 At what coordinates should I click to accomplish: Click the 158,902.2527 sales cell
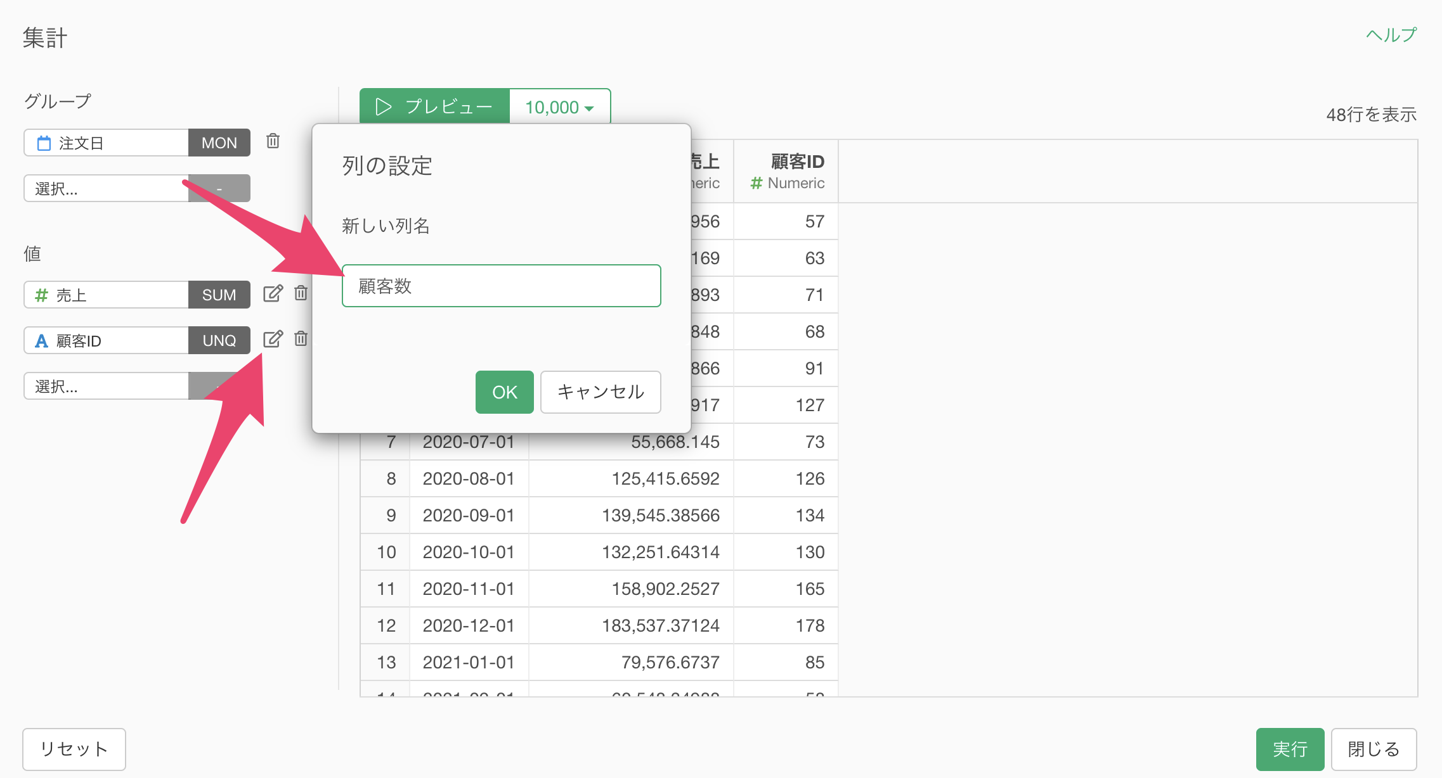tap(631, 589)
